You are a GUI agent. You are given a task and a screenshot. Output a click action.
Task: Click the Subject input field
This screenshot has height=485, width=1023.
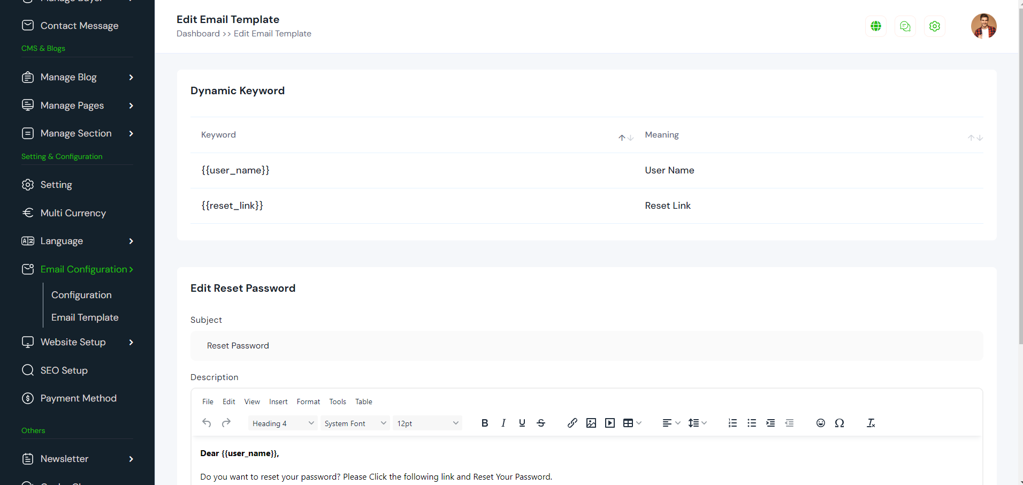coord(586,346)
